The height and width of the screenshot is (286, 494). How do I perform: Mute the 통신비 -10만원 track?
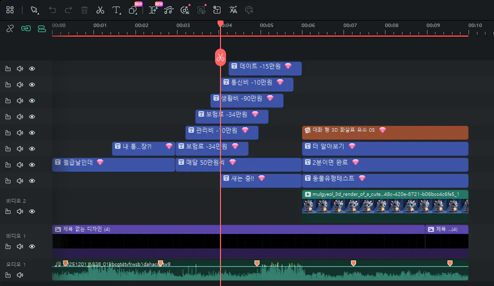(20, 85)
